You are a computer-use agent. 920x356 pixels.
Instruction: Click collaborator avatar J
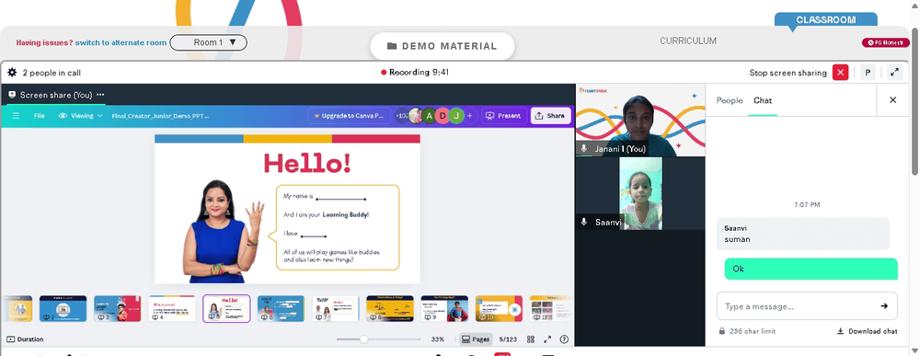pos(456,116)
